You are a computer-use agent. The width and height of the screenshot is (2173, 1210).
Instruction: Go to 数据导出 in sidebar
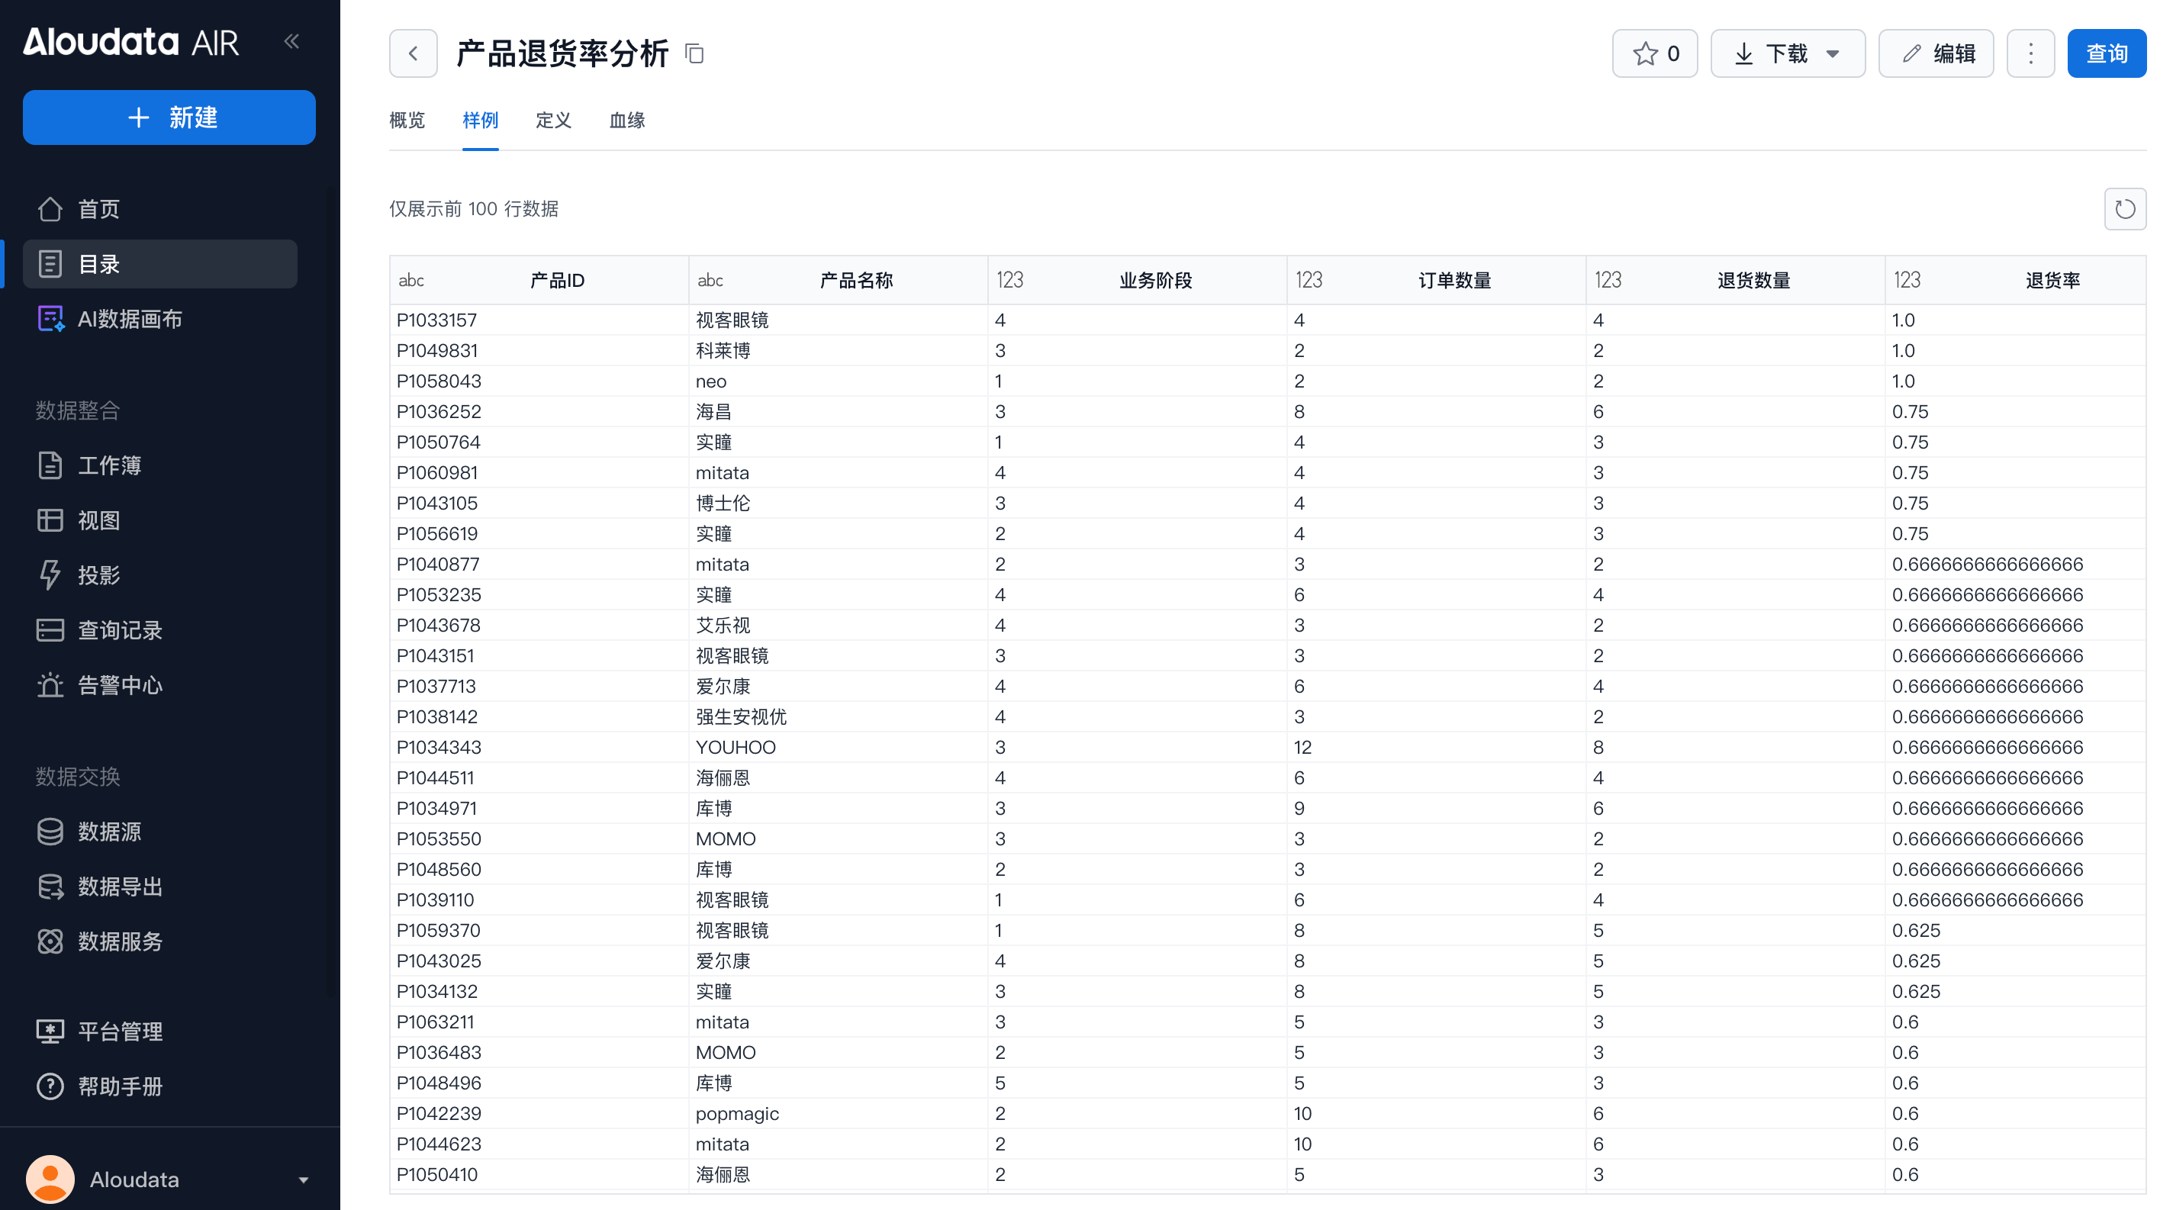[x=120, y=887]
